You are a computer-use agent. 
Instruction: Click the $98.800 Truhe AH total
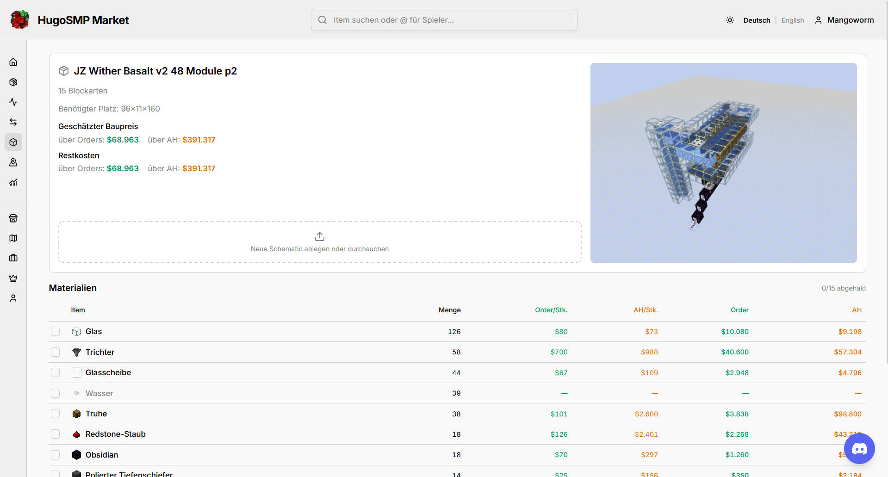tap(848, 414)
